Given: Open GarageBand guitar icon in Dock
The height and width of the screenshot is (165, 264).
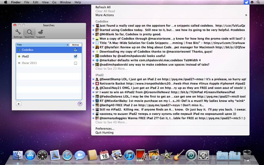Looking at the screenshot, I should (179, 155).
